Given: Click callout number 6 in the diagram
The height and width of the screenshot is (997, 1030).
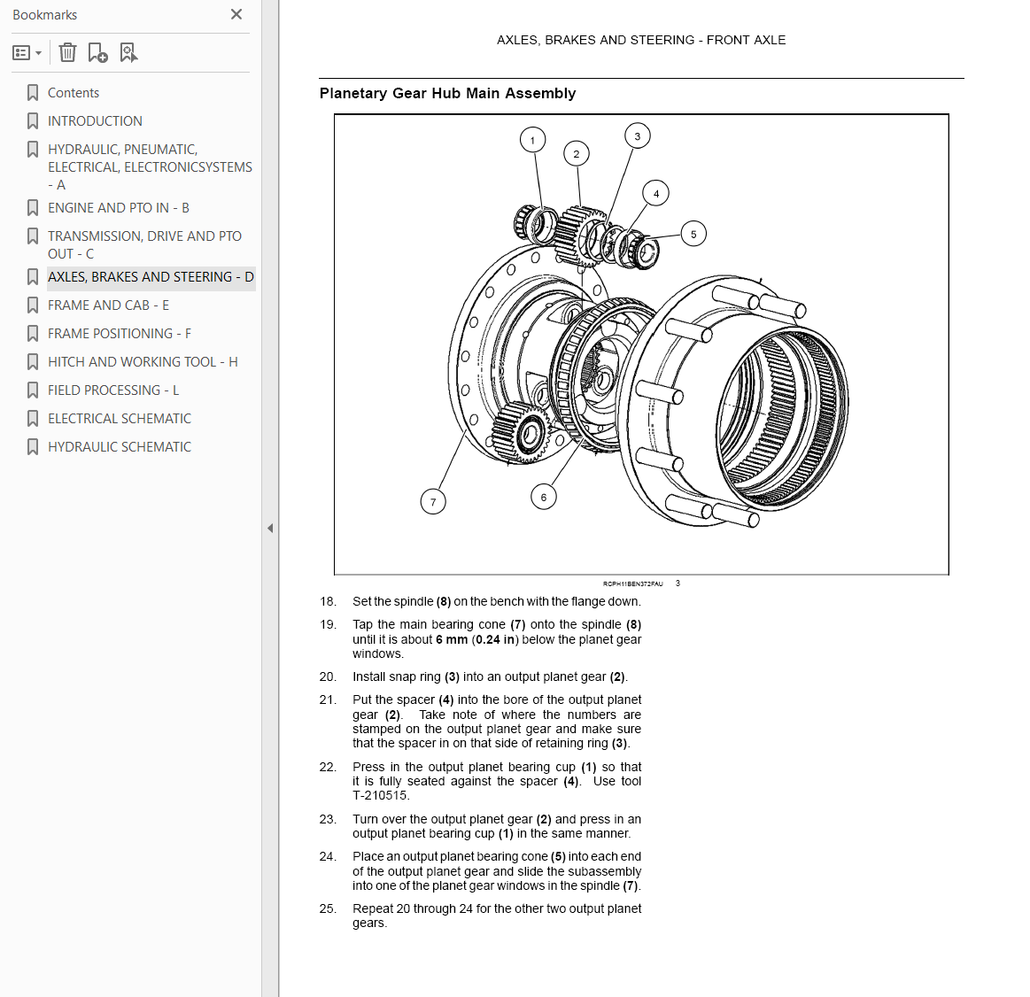Looking at the screenshot, I should tap(543, 498).
